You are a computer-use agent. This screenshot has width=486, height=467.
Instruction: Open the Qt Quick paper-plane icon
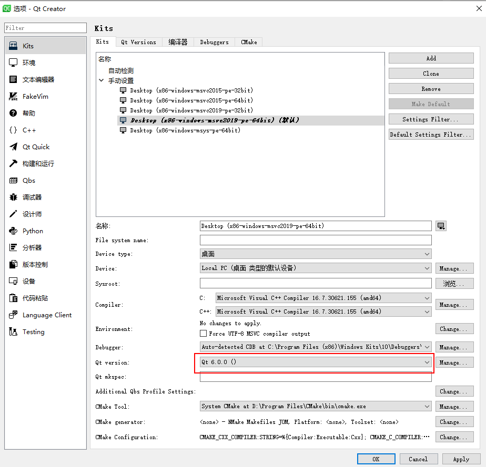tap(13, 147)
